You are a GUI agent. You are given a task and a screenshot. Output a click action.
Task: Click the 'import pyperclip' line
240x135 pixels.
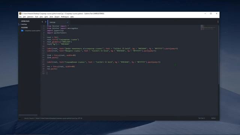click(x=55, y=30)
